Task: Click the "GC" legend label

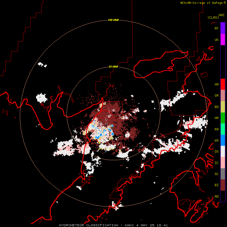Action: pyautogui.click(x=216, y=174)
